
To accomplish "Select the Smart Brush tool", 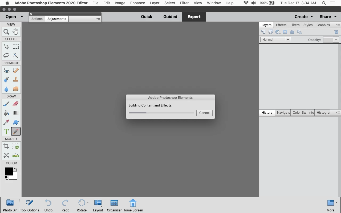I will (x=6, y=80).
